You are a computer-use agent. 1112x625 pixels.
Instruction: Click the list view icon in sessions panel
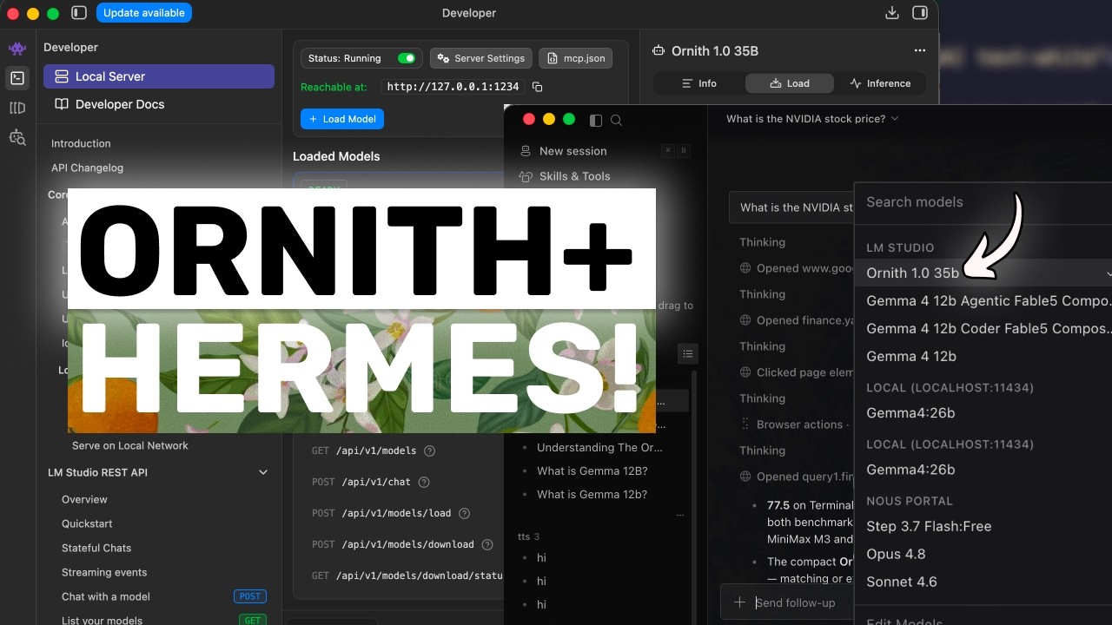point(688,353)
